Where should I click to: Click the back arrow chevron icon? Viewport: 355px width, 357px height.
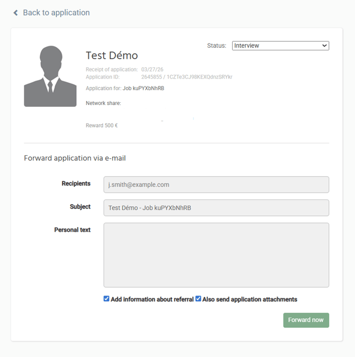coord(16,13)
